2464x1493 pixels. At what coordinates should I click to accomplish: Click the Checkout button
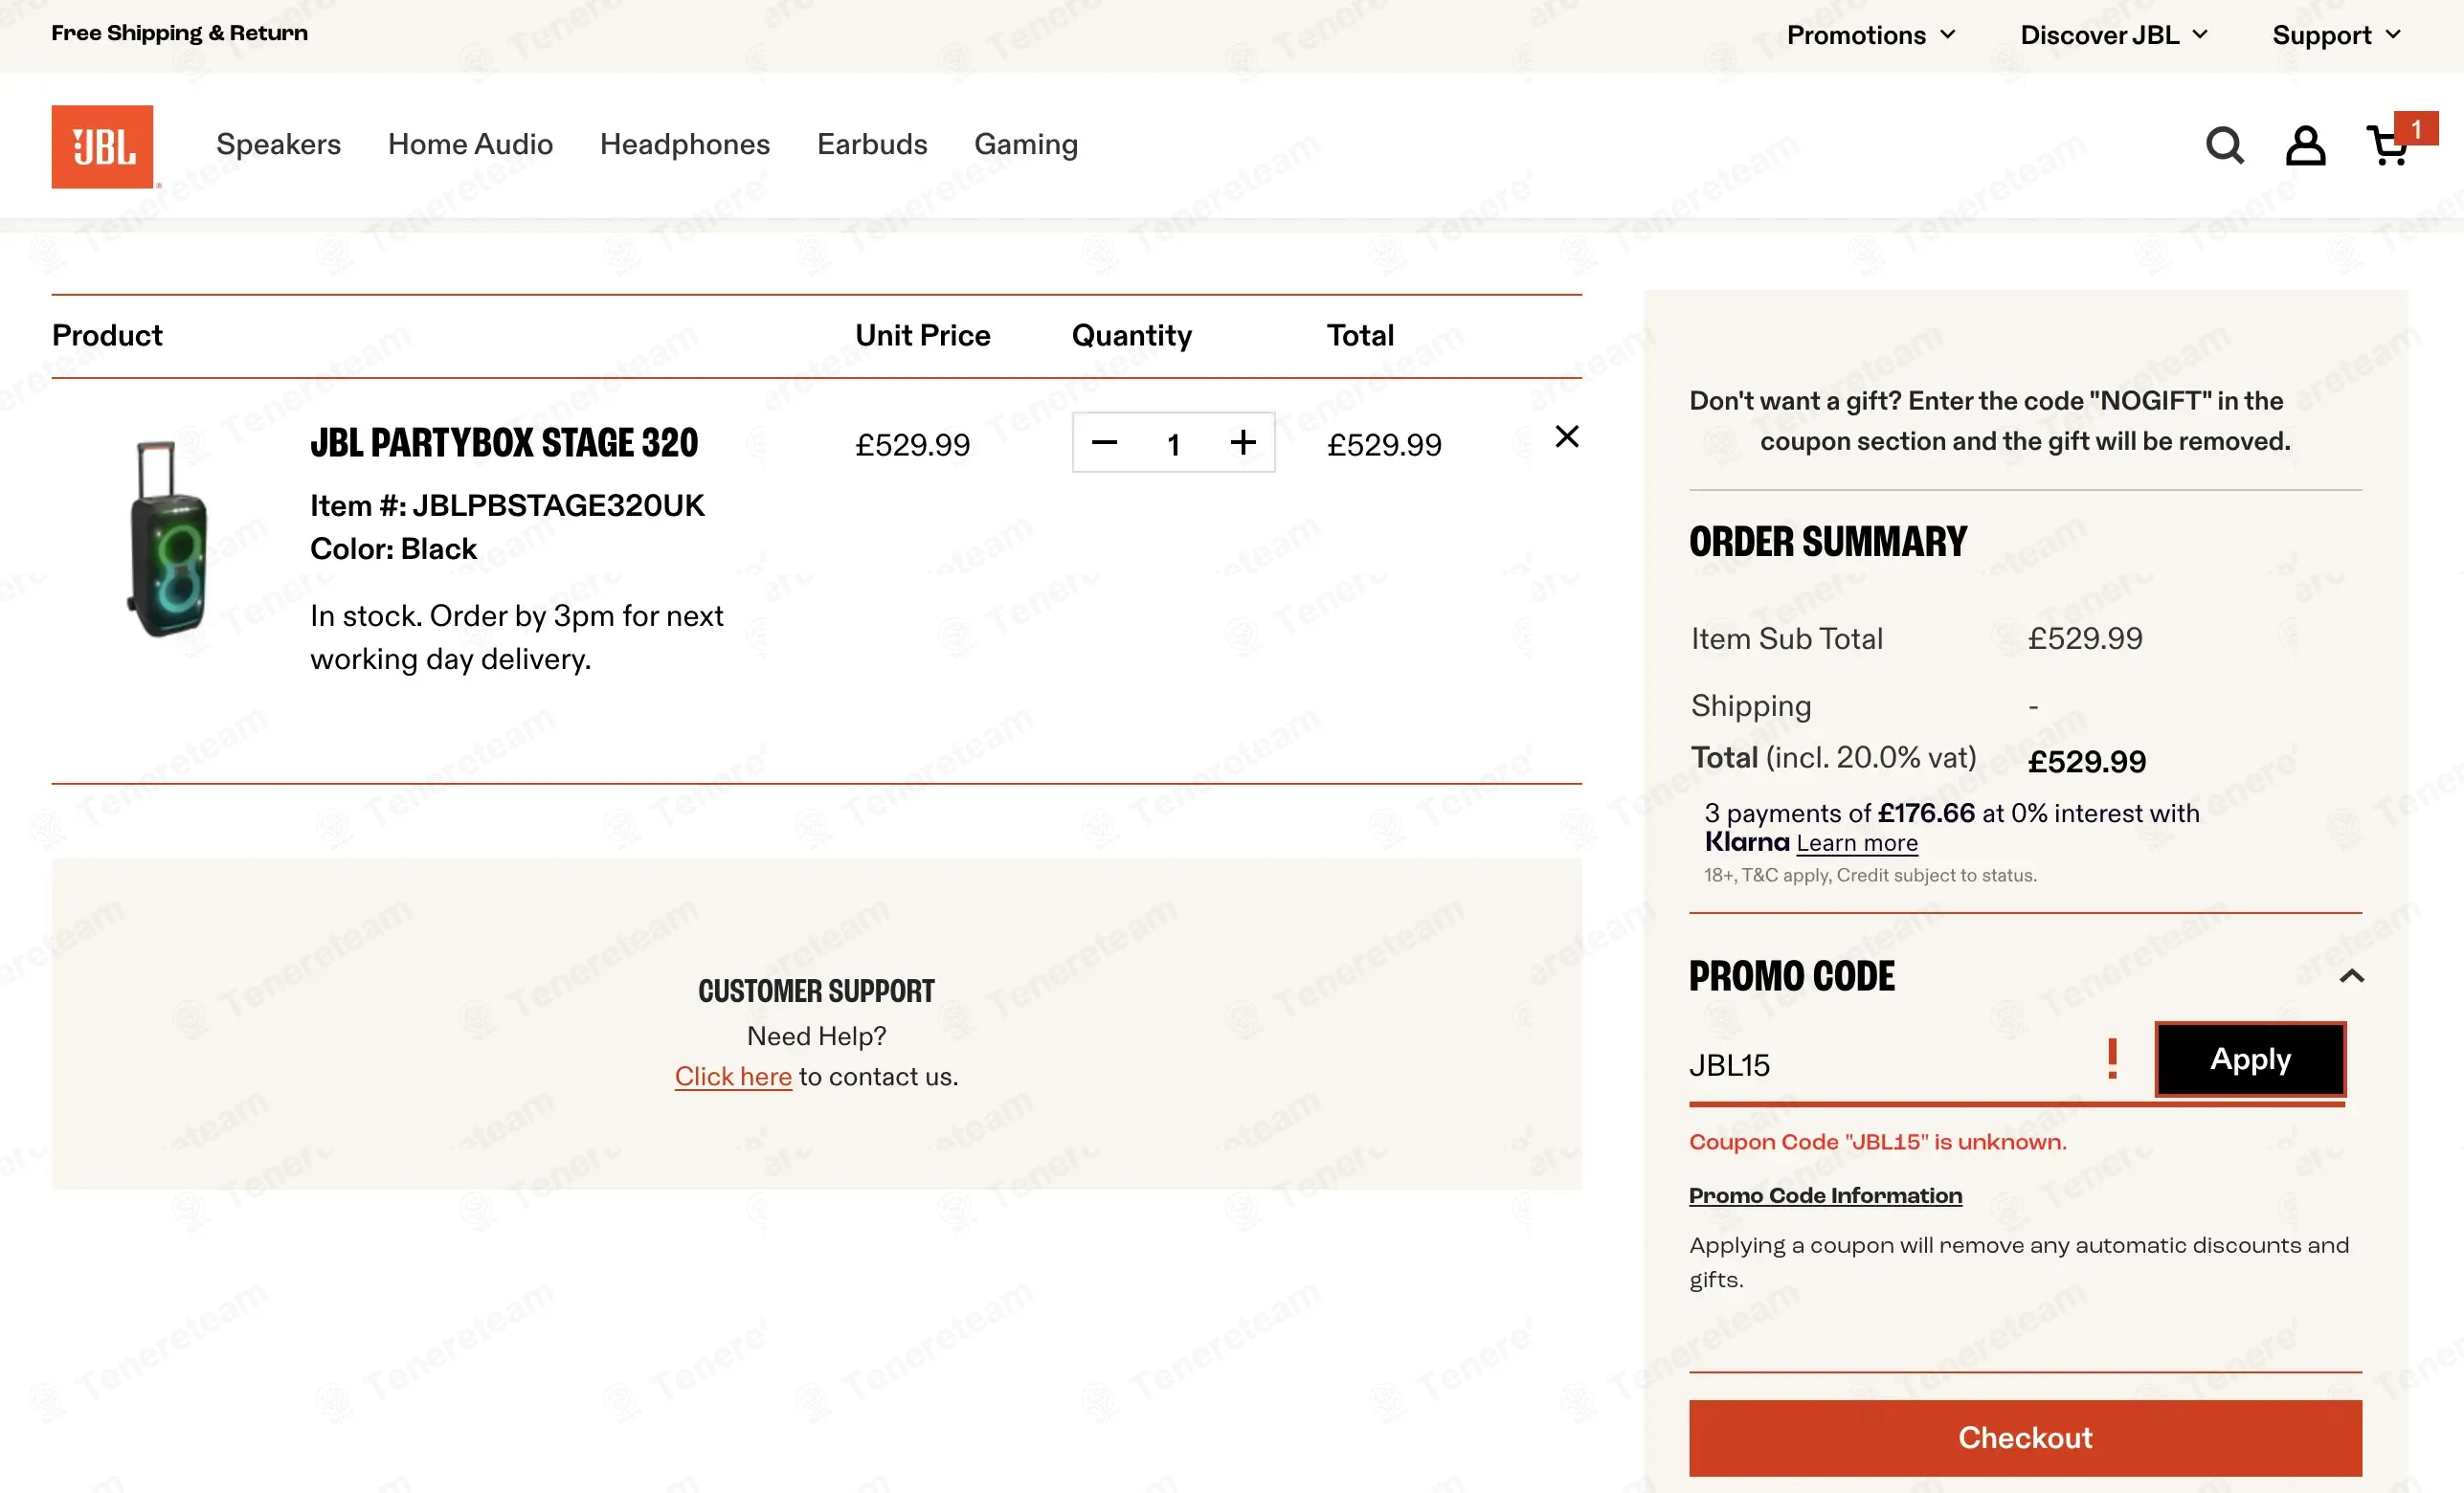2025,1438
